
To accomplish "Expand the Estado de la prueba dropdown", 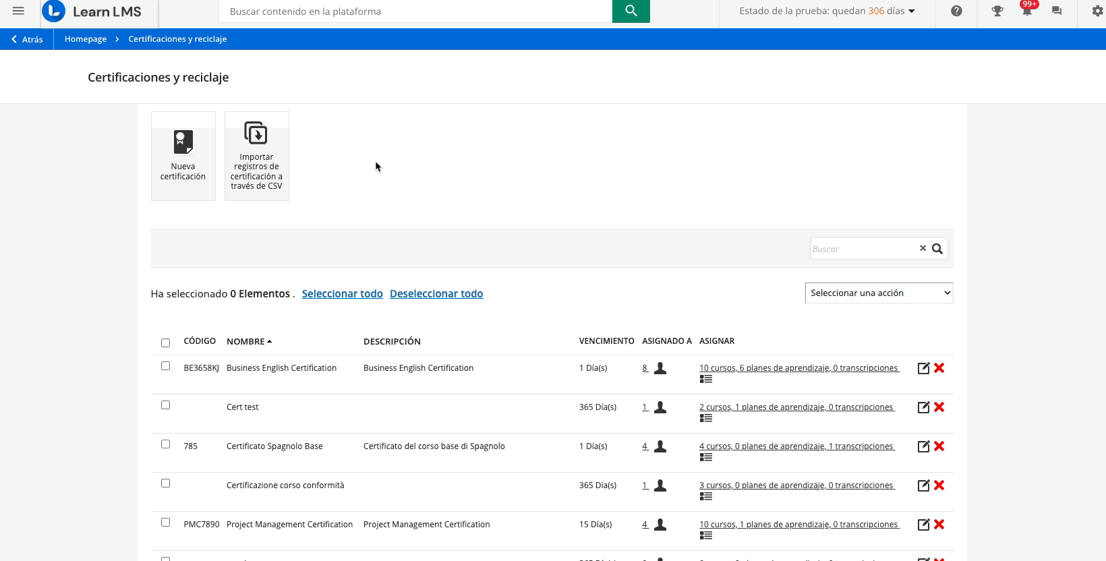I will point(827,11).
